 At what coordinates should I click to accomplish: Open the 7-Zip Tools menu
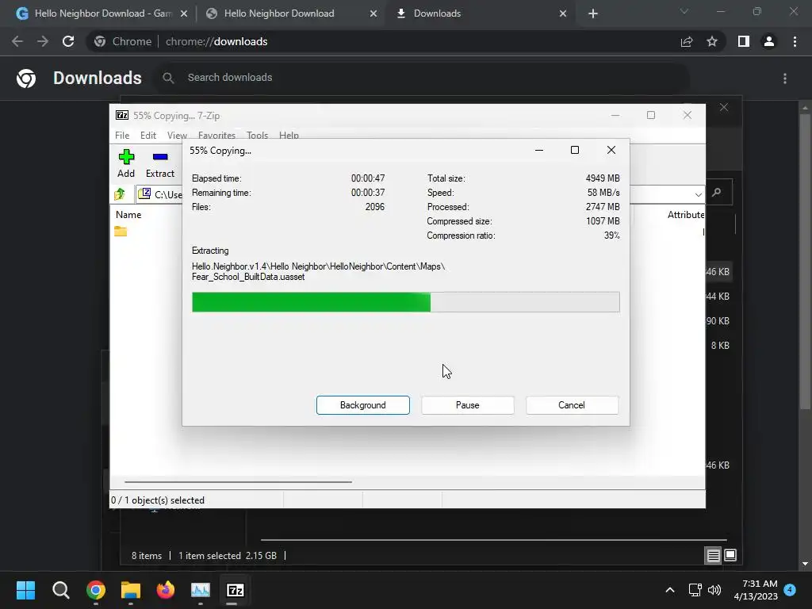(x=258, y=135)
